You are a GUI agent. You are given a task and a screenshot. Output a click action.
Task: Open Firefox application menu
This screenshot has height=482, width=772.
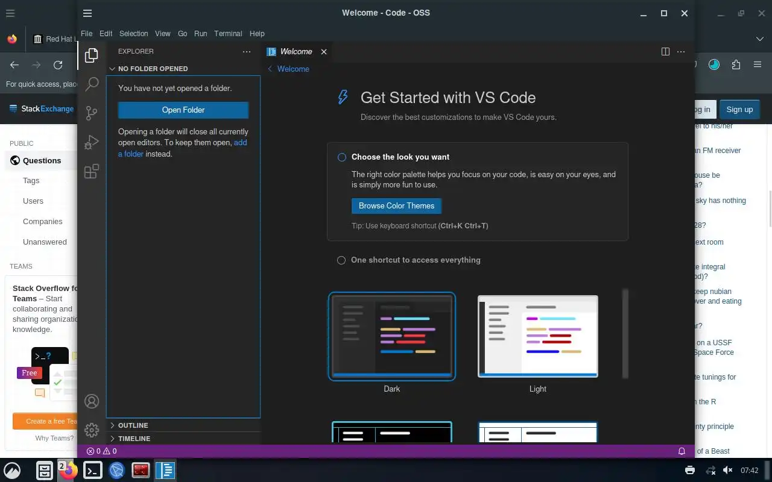click(x=758, y=65)
